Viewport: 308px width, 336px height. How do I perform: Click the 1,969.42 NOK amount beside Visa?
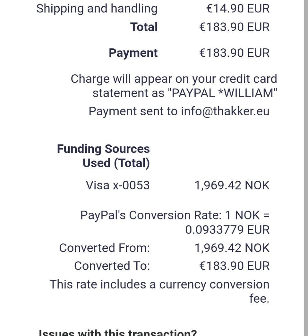tap(232, 185)
